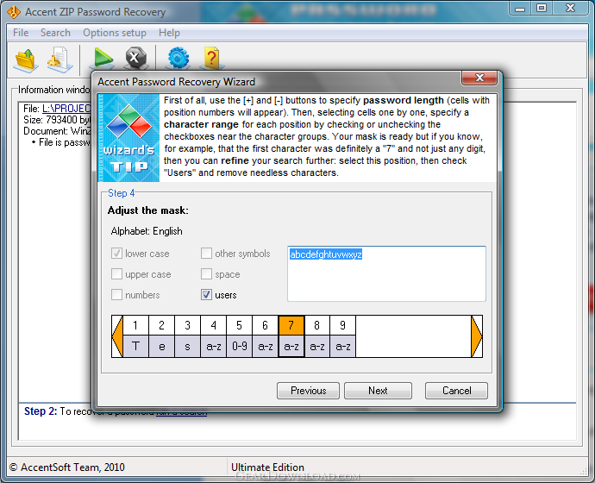
Task: Open settings via the blue gear icon
Action: (178, 58)
